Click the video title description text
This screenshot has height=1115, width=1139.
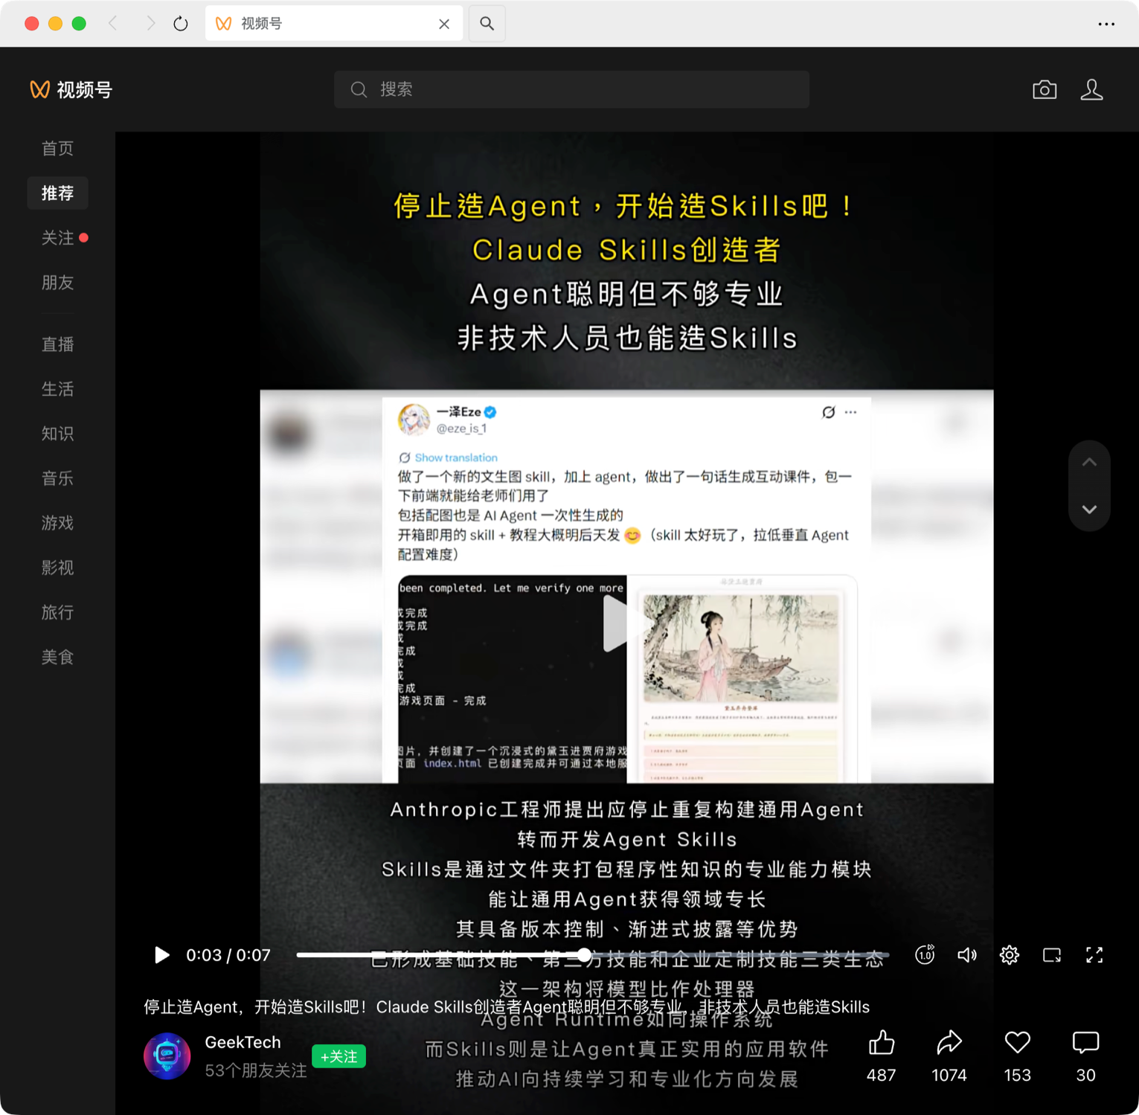click(x=507, y=1007)
